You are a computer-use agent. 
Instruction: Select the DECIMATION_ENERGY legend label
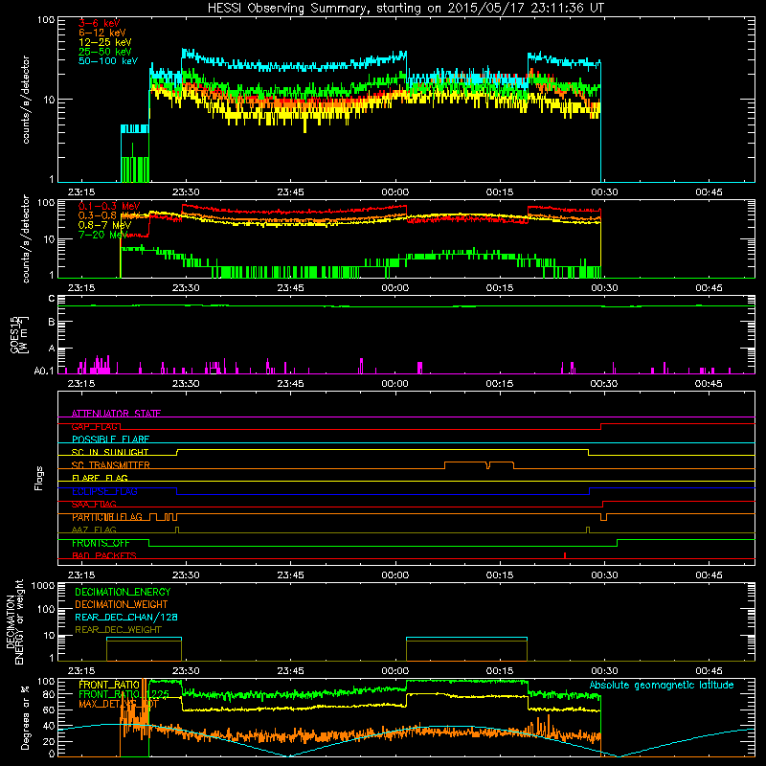coord(123,592)
